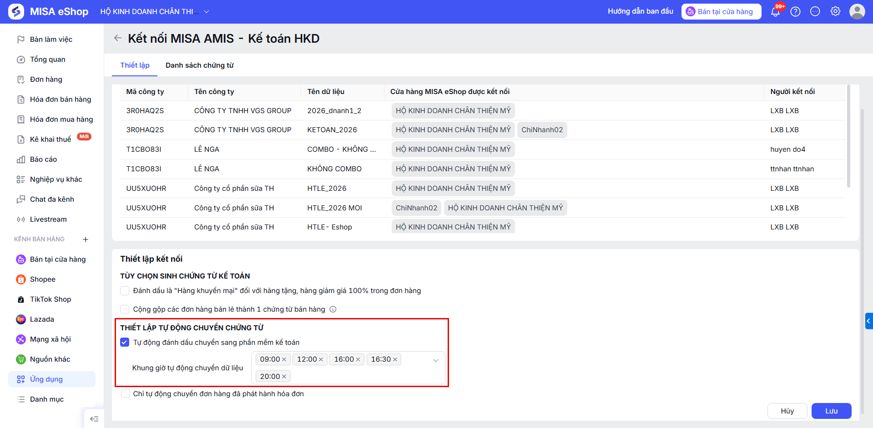
Task: Click the Tên dữ liệu column header
Action: coord(326,92)
